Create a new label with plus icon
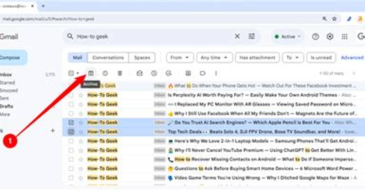The height and width of the screenshot is (191, 365). tap(53, 130)
